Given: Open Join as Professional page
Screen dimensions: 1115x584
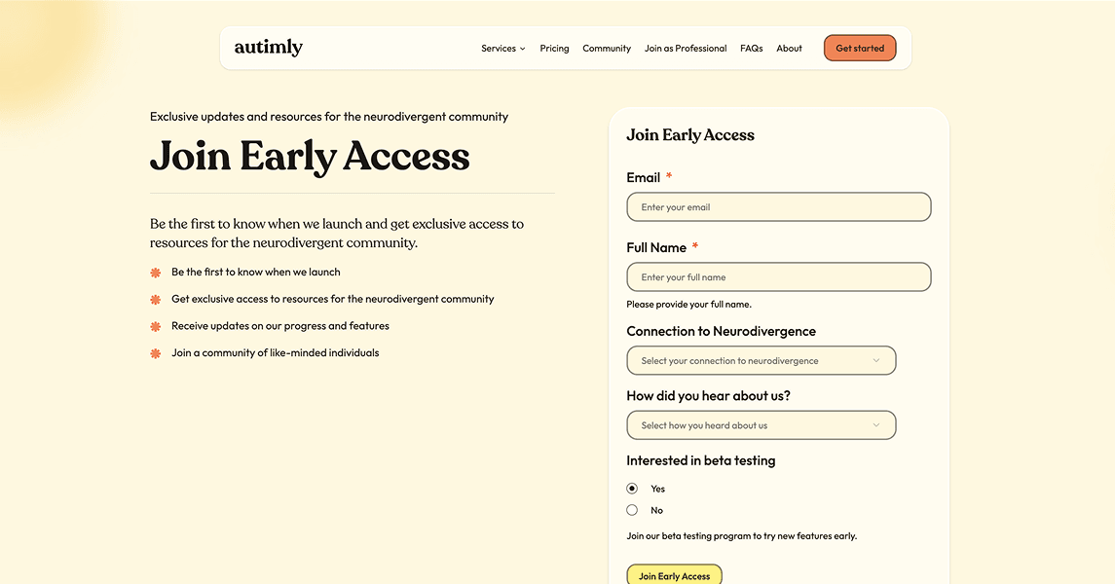Looking at the screenshot, I should tap(686, 49).
